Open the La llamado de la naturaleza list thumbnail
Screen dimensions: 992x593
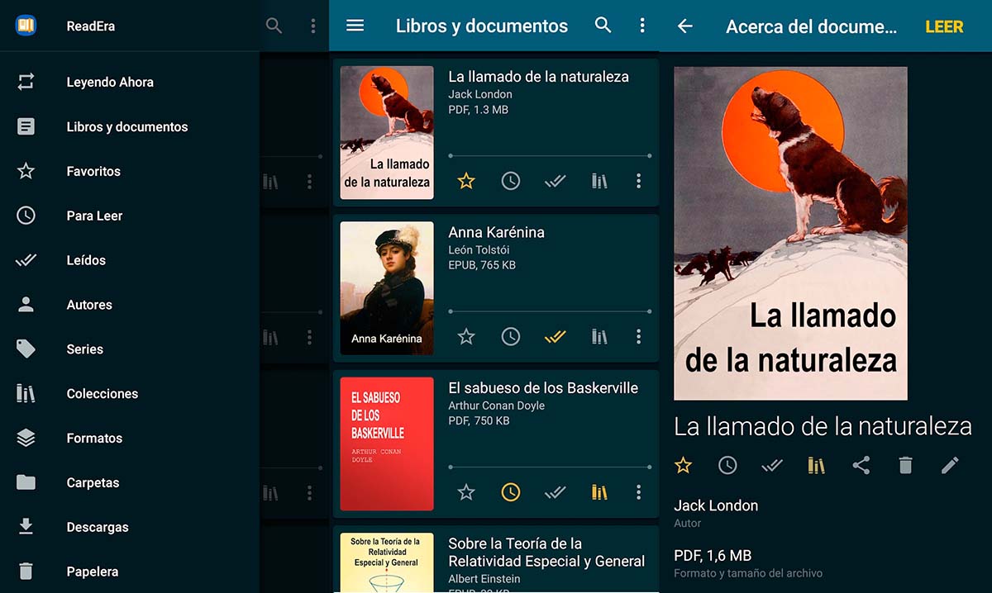pos(387,132)
